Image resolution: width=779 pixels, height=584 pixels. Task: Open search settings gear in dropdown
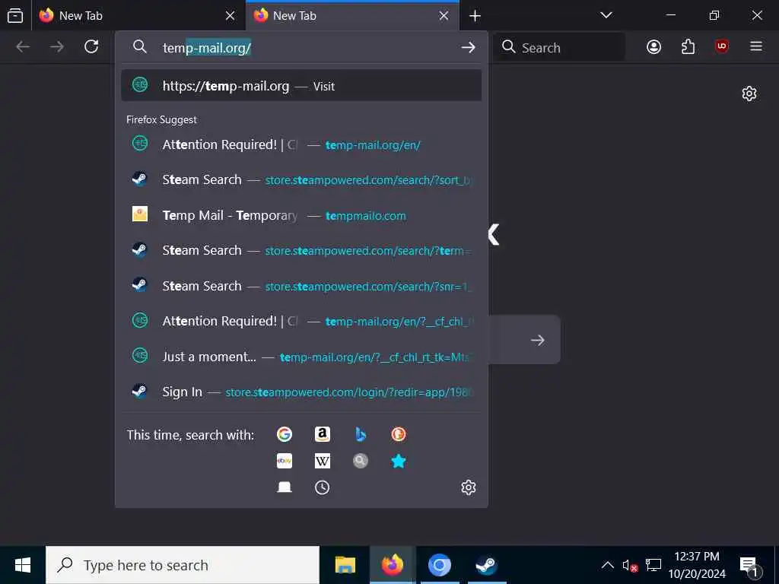point(469,487)
